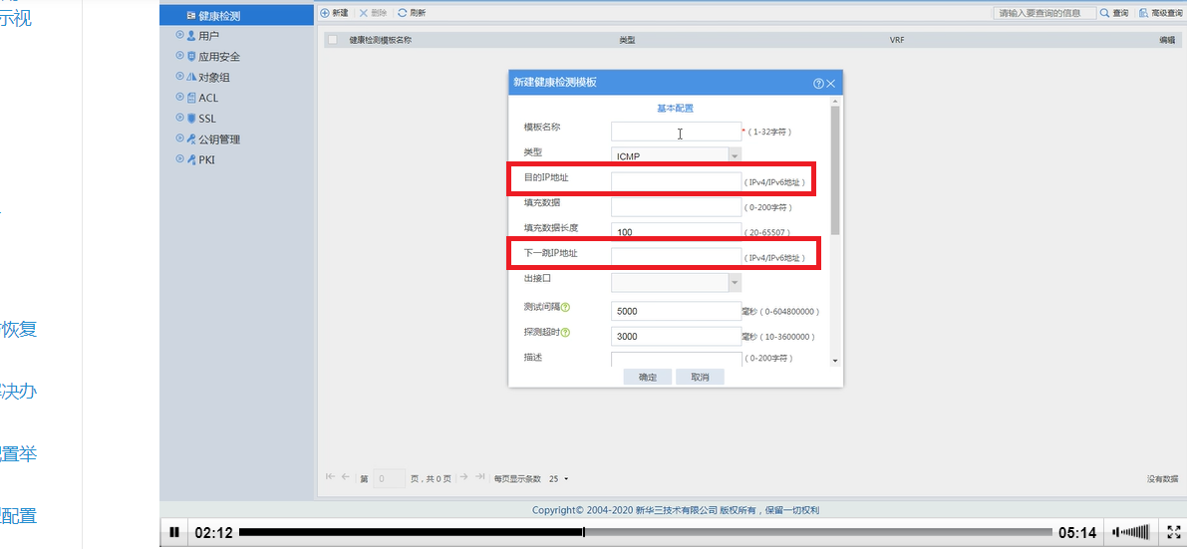Viewport: 1187px width, 549px height.
Task: Adjust the video volume bars
Action: click(x=1132, y=532)
